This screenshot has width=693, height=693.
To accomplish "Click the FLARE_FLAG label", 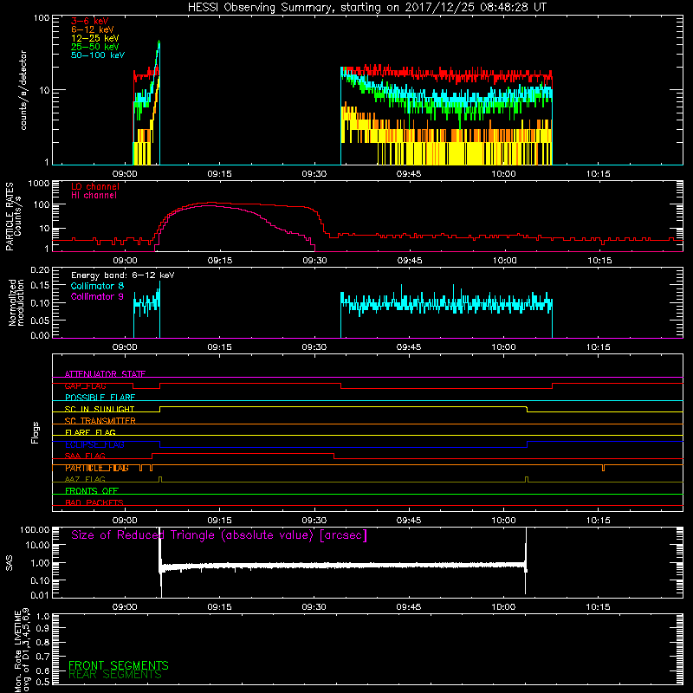I will (x=90, y=432).
